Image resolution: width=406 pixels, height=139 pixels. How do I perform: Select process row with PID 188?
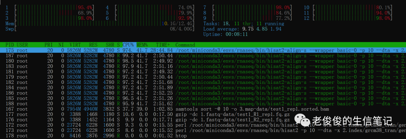point(203,103)
